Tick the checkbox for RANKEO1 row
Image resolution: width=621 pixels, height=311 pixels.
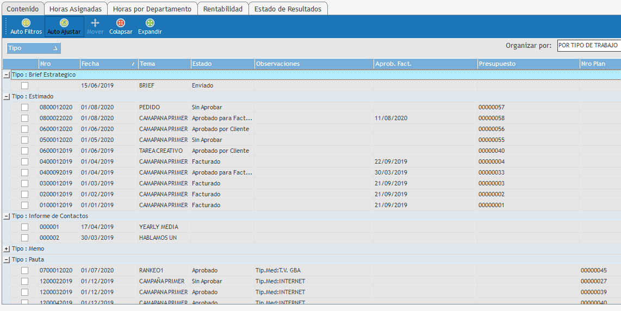click(x=24, y=270)
